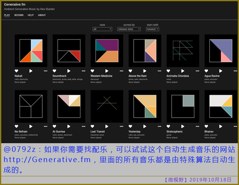Click the Animalia Chordata title text
The height and width of the screenshot is (185, 239).
[x=178, y=76]
